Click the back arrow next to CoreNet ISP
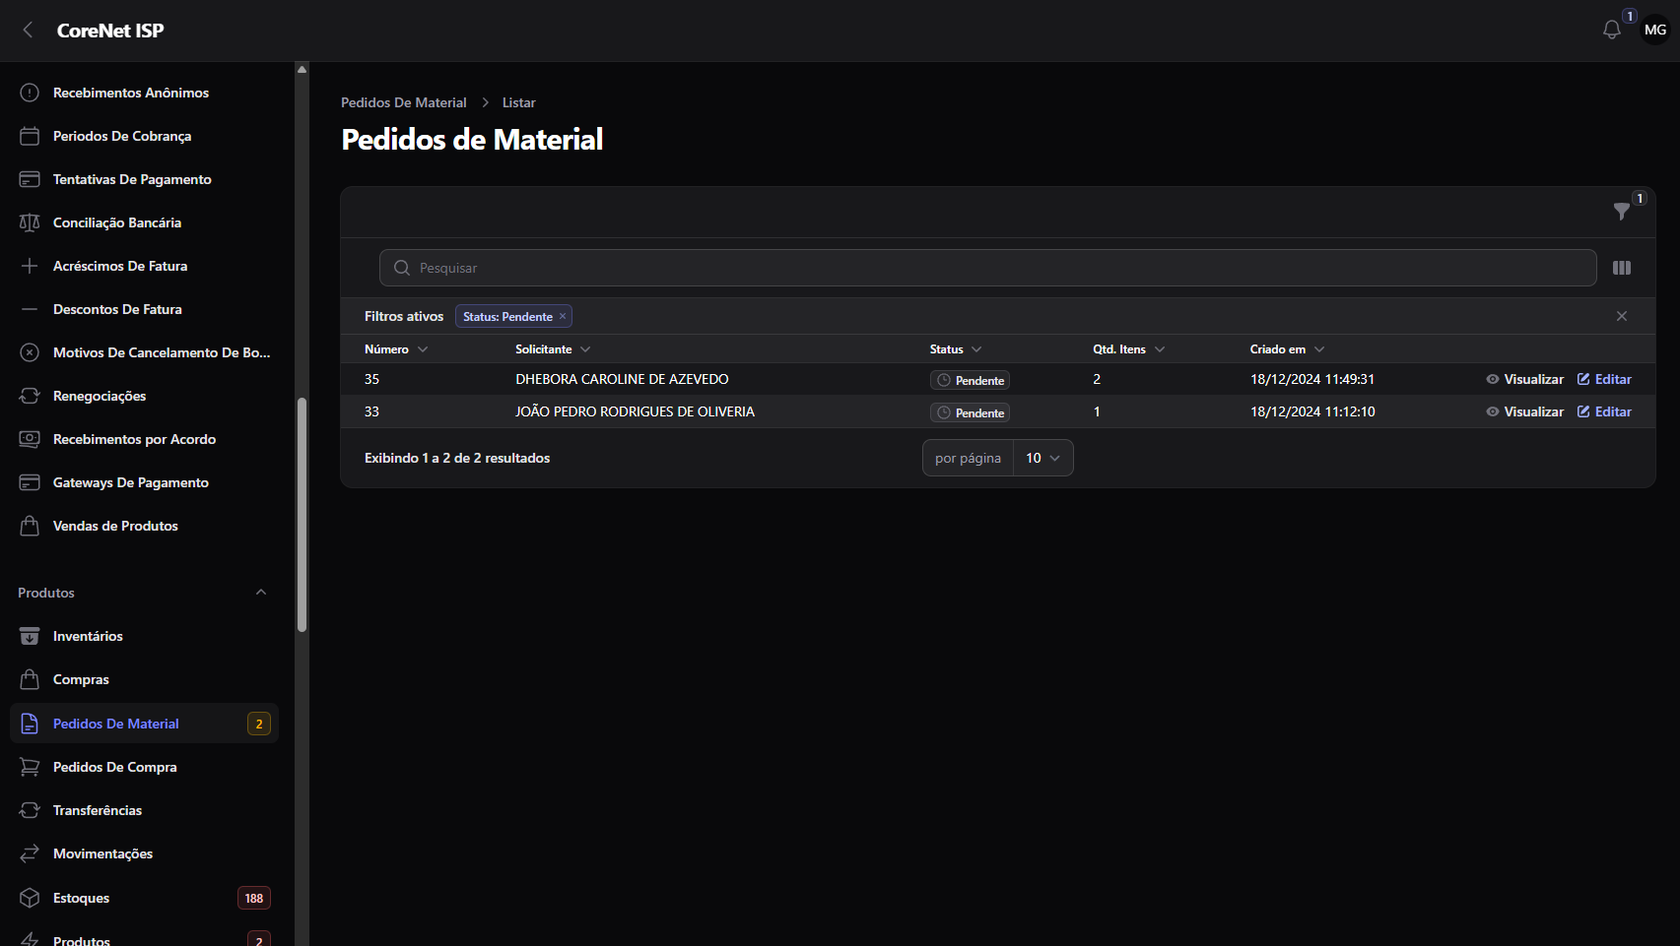 coord(29,31)
